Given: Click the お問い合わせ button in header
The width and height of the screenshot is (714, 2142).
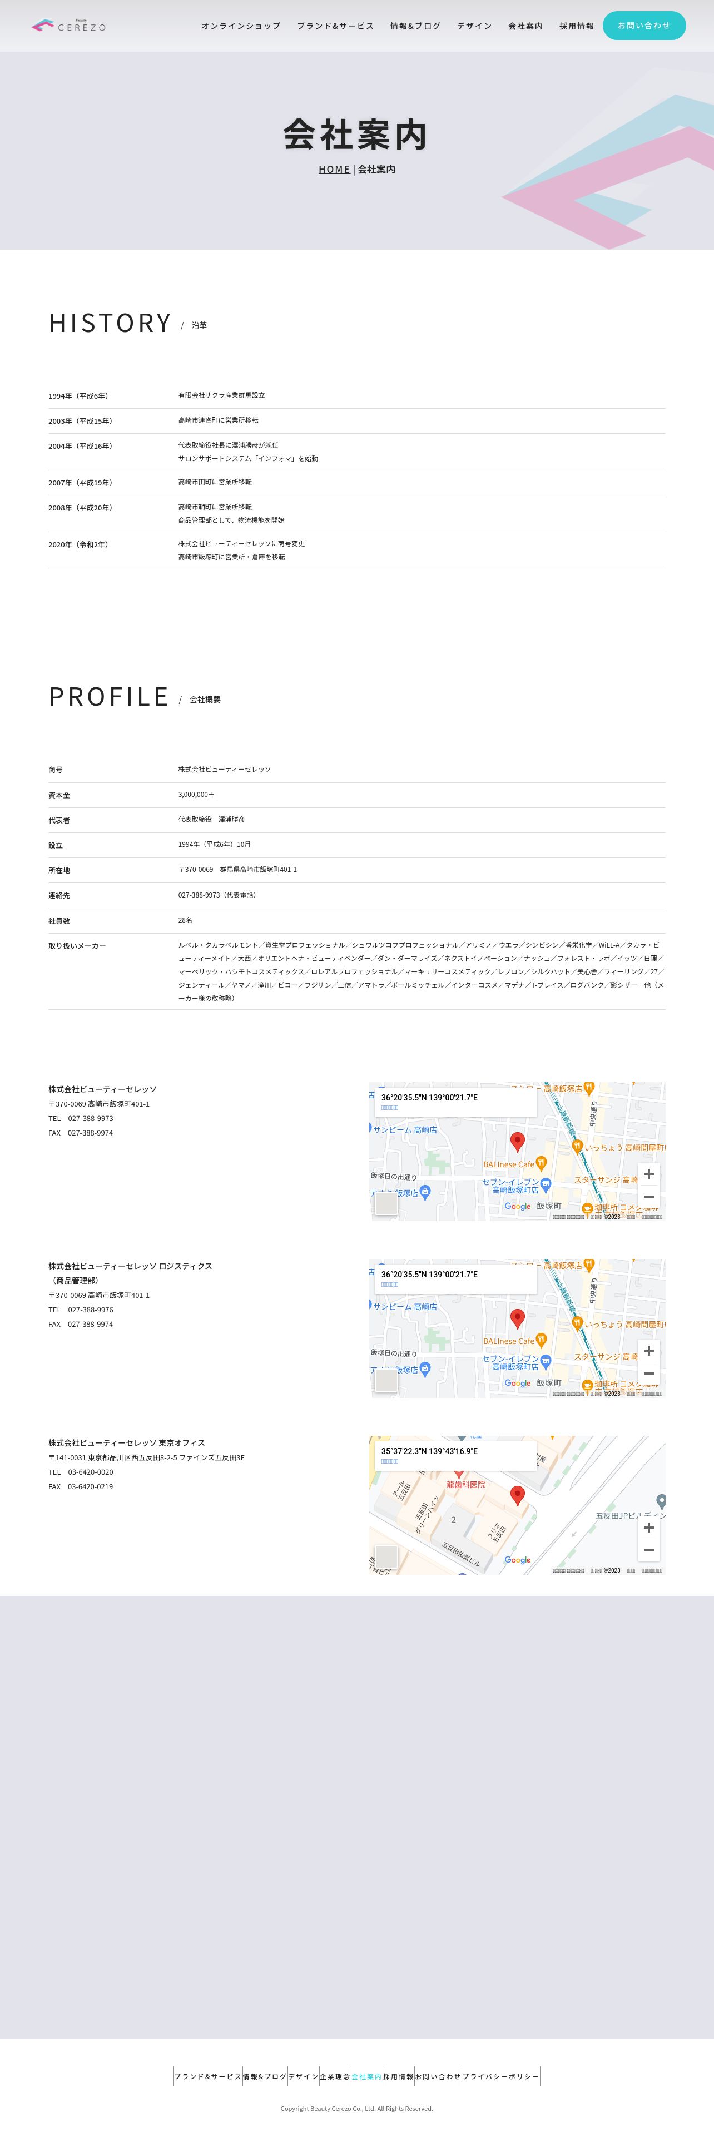Looking at the screenshot, I should coord(644,26).
